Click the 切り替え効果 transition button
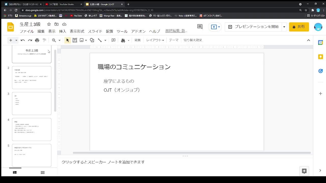 tap(193, 40)
